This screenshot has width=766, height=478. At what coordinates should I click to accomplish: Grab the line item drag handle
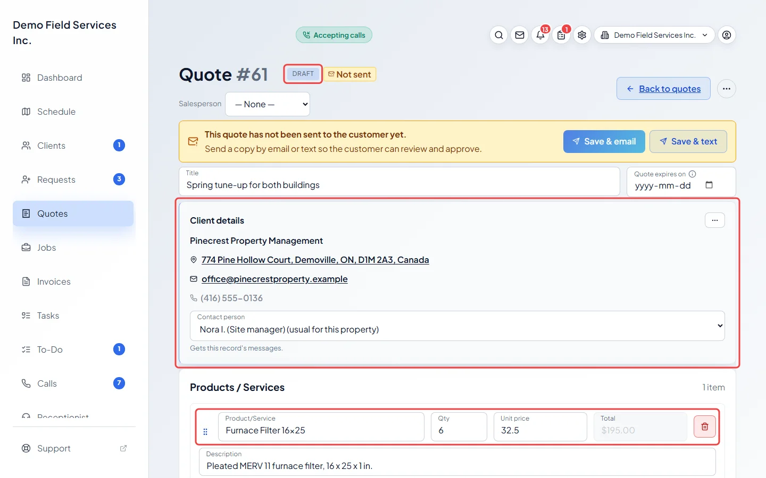point(205,432)
